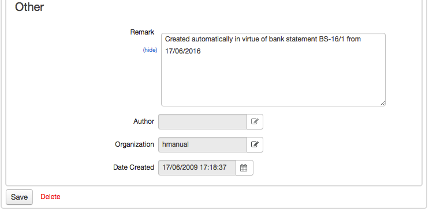The width and height of the screenshot is (429, 210).
Task: Click the Author field label
Action: (144, 121)
